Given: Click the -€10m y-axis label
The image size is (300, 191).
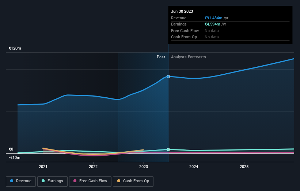Looking at the screenshot, I should [x=15, y=157].
